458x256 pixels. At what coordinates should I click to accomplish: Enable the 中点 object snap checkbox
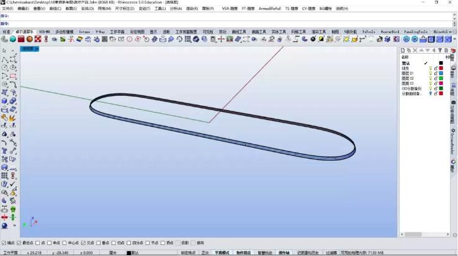[x=50, y=243]
